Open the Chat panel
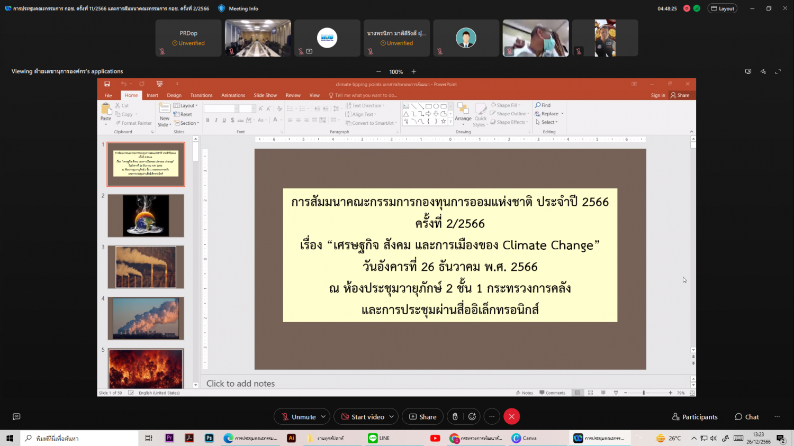This screenshot has height=446, width=794. coord(747,417)
